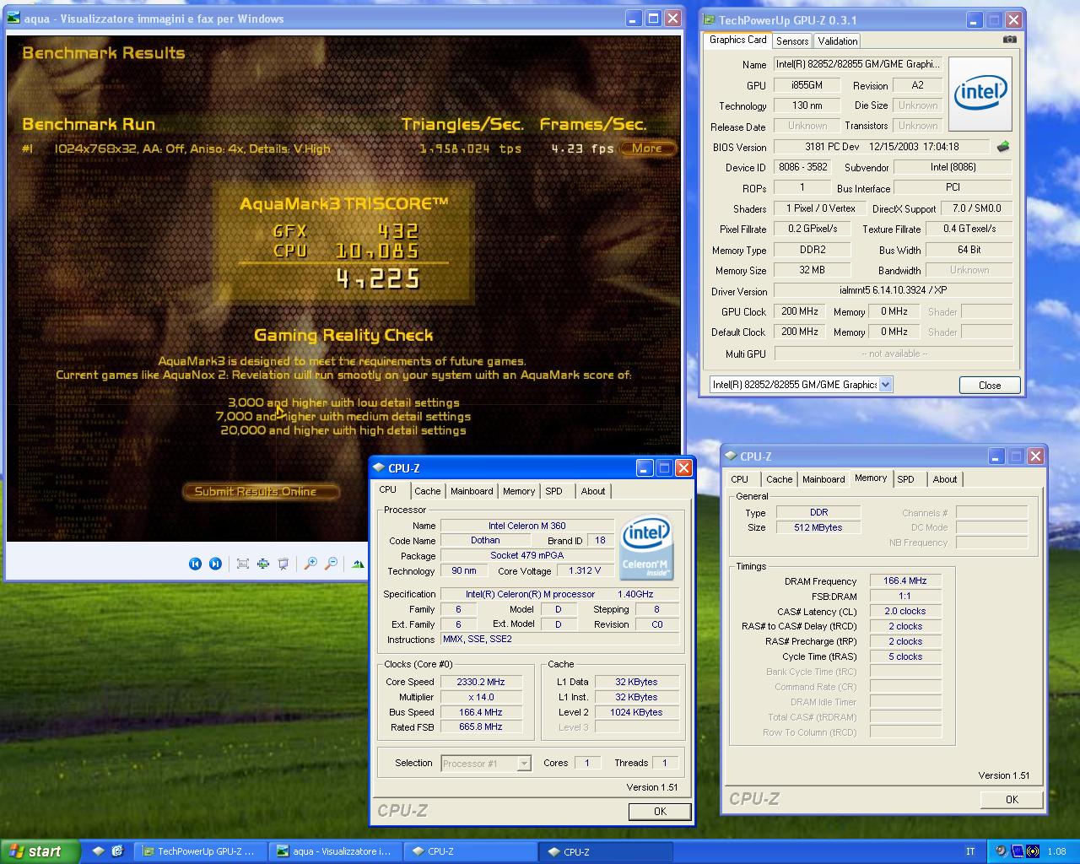
Task: Click CAS# Latency '2.0 clocks' value
Action: pos(905,611)
